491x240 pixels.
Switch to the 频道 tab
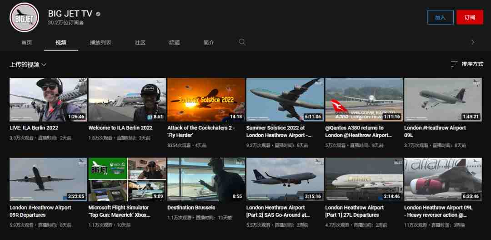(175, 42)
